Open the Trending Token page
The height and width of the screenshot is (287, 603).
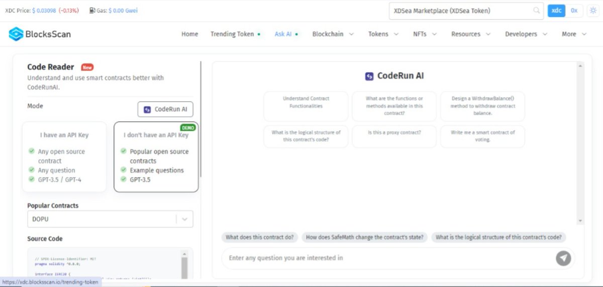(x=235, y=34)
